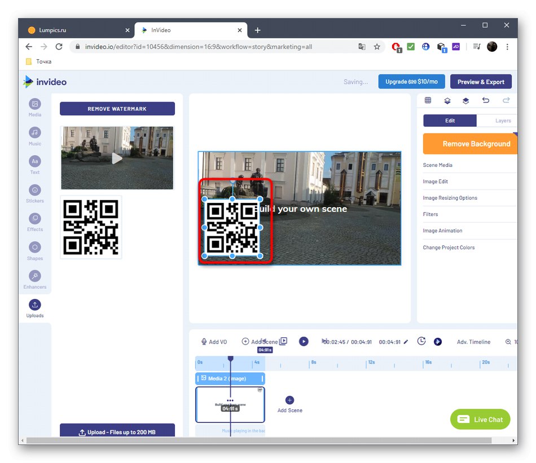Open Adv. Timeline view
This screenshot has height=463, width=536.
pos(473,342)
